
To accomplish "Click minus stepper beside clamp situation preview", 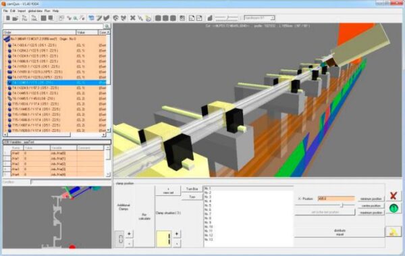I will coord(177,243).
